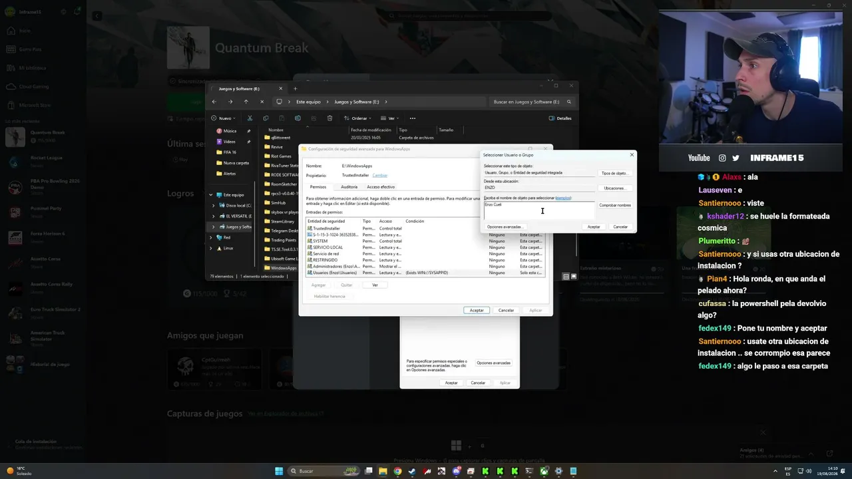Select Vídeos in Explorer sidebar
This screenshot has height=479, width=852.
230,142
